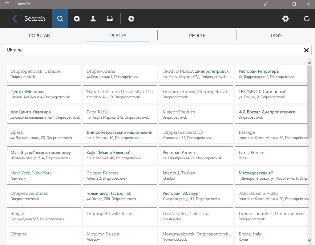The image size is (315, 245).
Task: Clear the Ukraine search text
Action: tap(306, 50)
